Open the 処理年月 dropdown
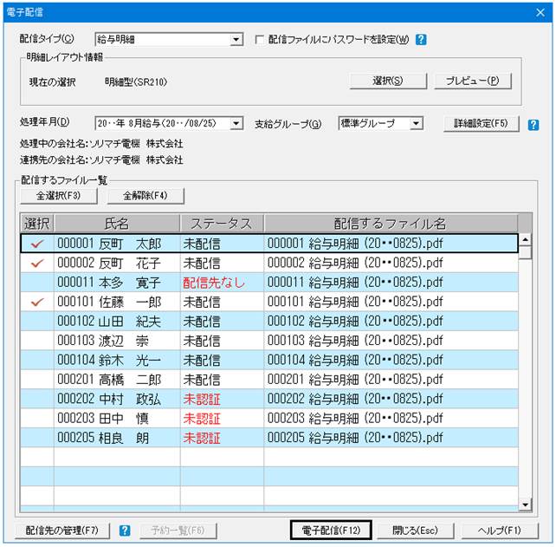Viewport: 556px width, 547px height. tap(236, 123)
